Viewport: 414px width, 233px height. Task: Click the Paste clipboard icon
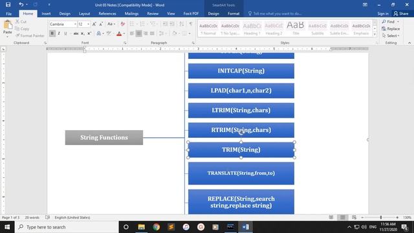pos(7,25)
